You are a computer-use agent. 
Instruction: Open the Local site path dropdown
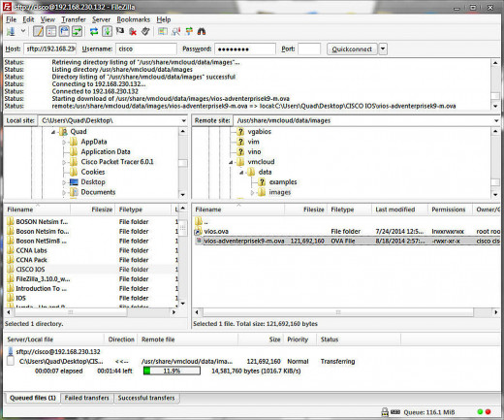tap(183, 120)
